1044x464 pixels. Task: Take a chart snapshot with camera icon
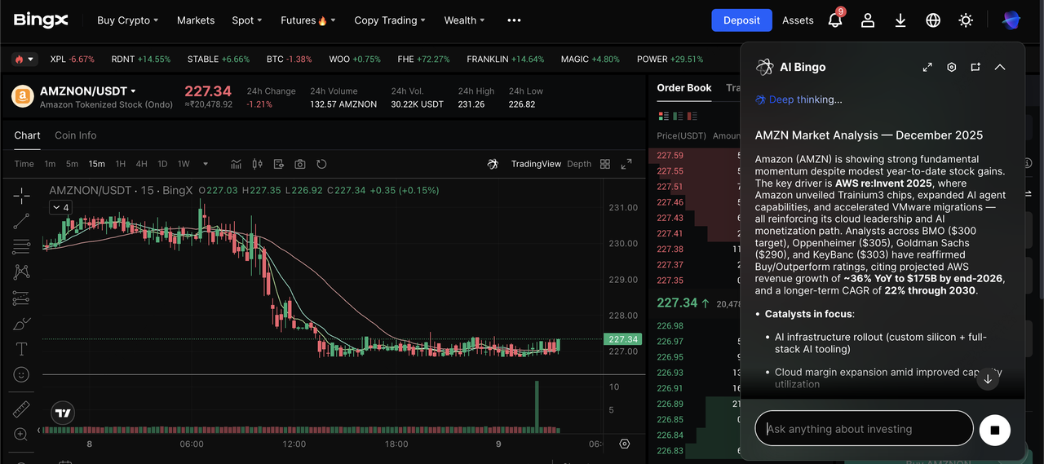(300, 164)
